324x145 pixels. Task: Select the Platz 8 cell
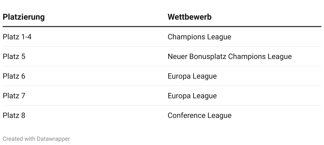coord(14,116)
